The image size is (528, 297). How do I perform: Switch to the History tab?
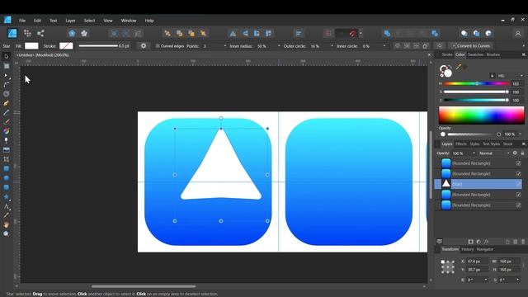pos(468,249)
